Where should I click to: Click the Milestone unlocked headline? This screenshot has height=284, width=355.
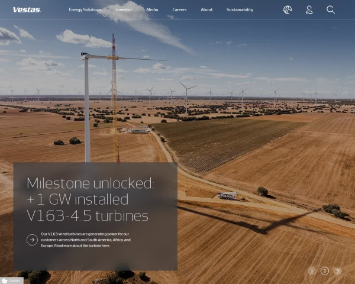coord(90,199)
